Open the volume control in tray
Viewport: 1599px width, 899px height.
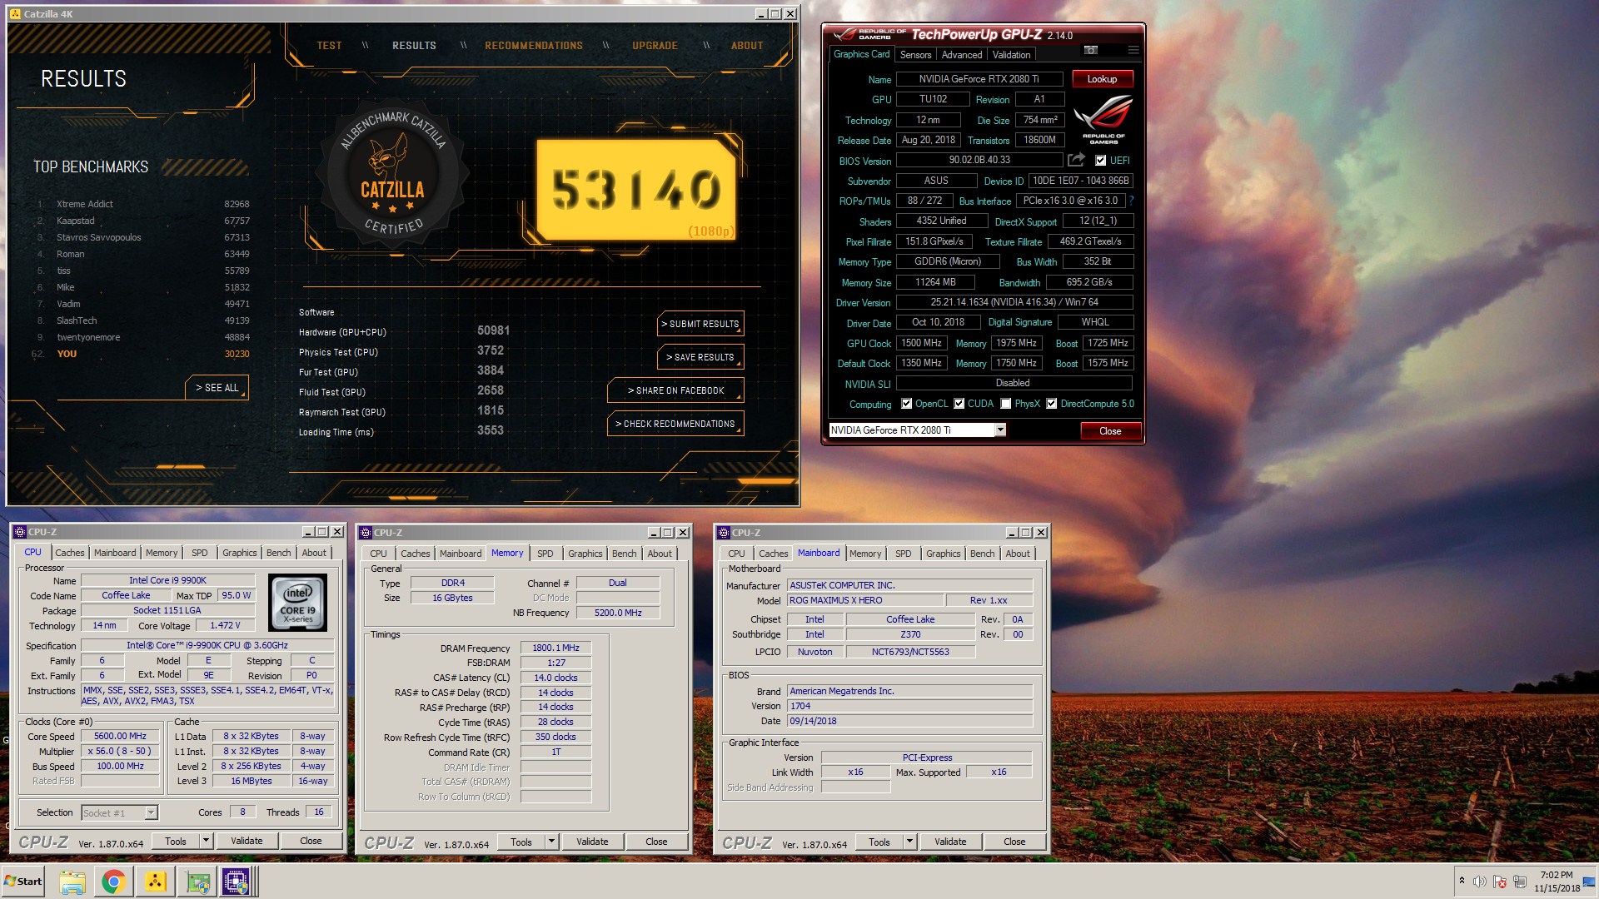click(x=1479, y=882)
